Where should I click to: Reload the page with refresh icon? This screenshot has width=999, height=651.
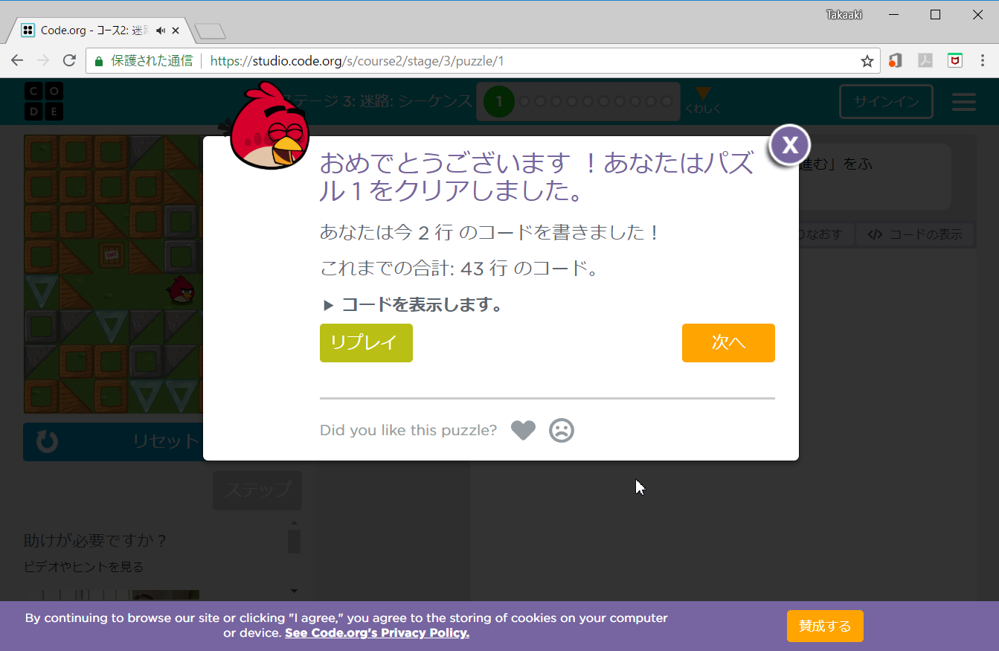(x=69, y=61)
